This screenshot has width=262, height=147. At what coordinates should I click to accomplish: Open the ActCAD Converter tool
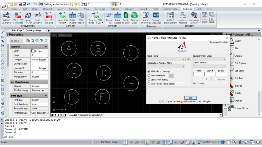tap(6, 18)
